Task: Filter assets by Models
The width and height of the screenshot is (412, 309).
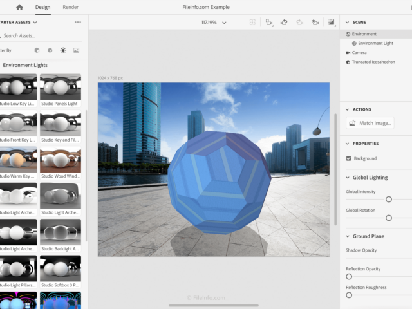Action: [x=37, y=50]
